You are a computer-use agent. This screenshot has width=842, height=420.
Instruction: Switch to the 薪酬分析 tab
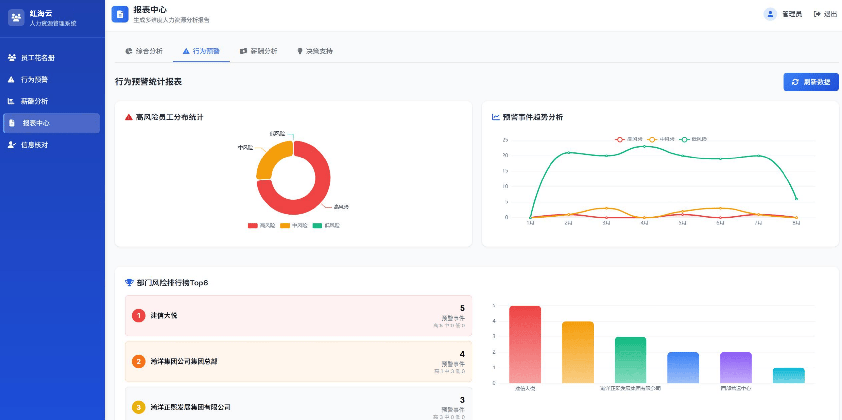[x=258, y=52]
